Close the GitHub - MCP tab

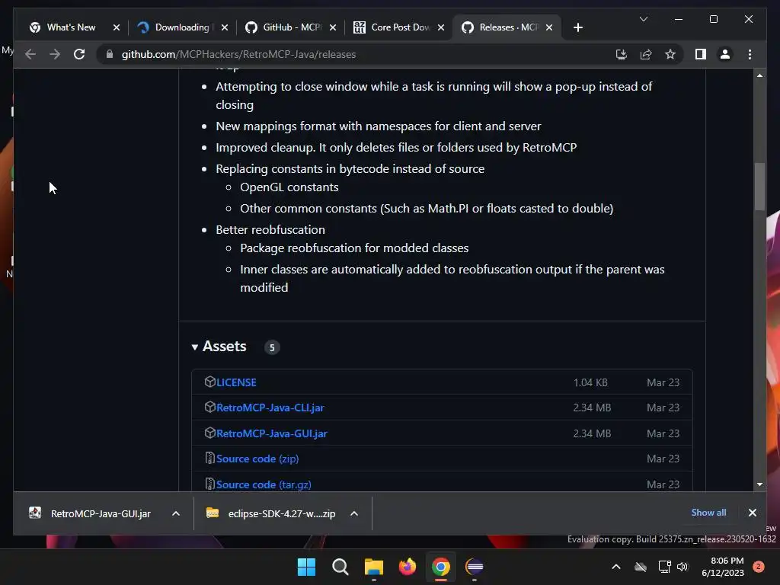pos(333,27)
